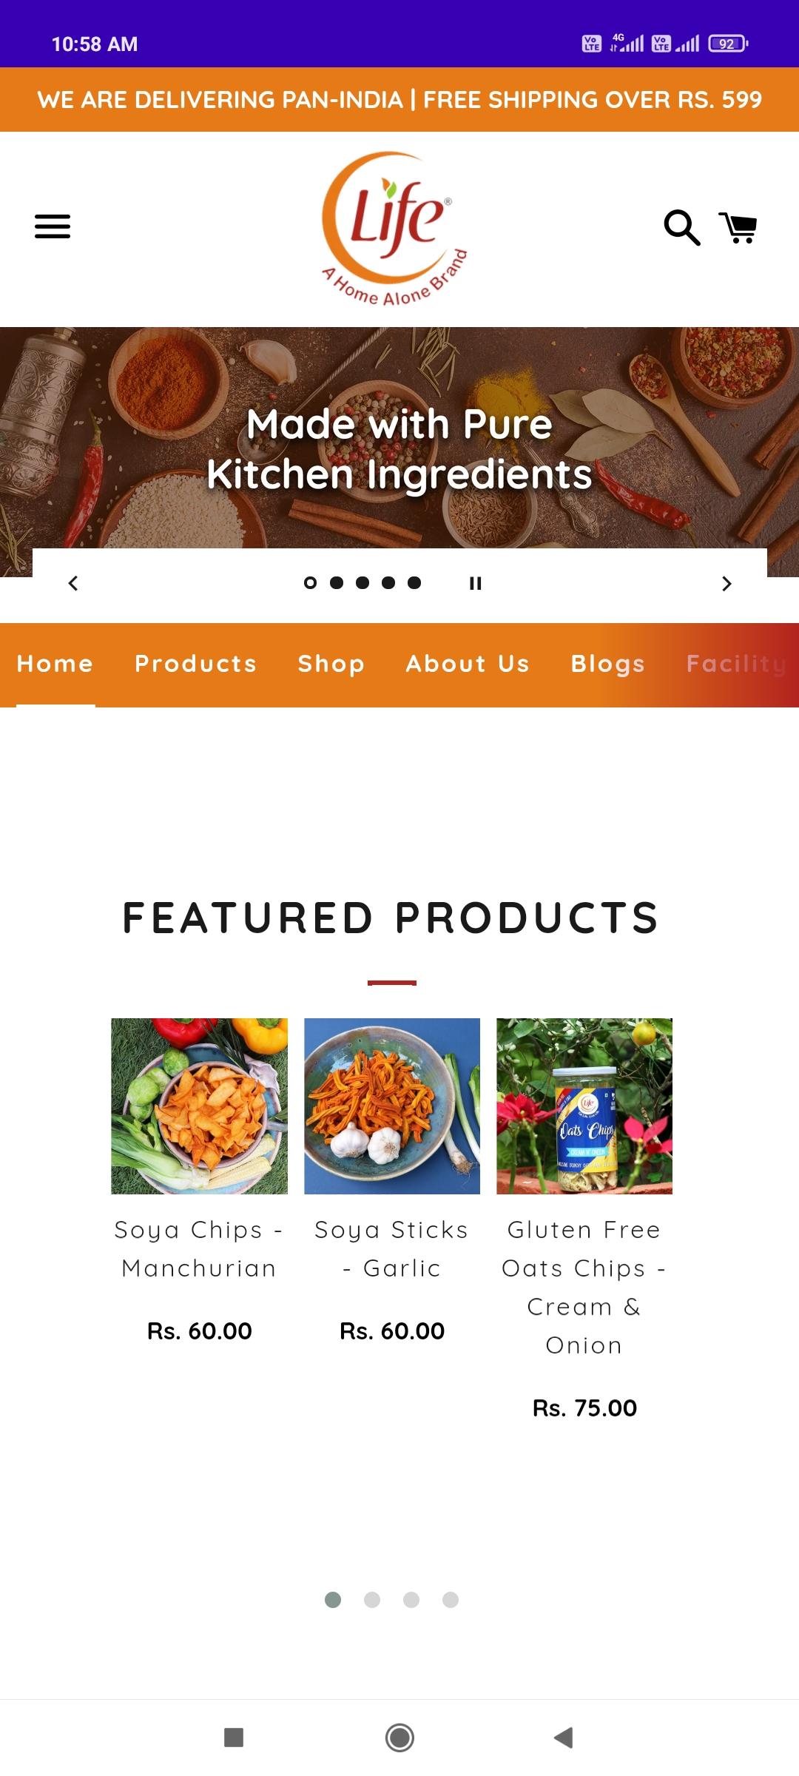This screenshot has width=799, height=1776.
Task: Tap the Soya Sticks Garlic product image
Action: tap(392, 1106)
